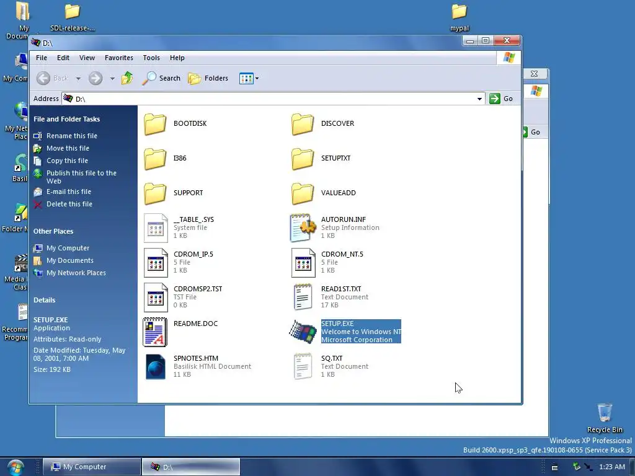Collapse the Details section header
The width and height of the screenshot is (635, 476).
[x=44, y=301]
